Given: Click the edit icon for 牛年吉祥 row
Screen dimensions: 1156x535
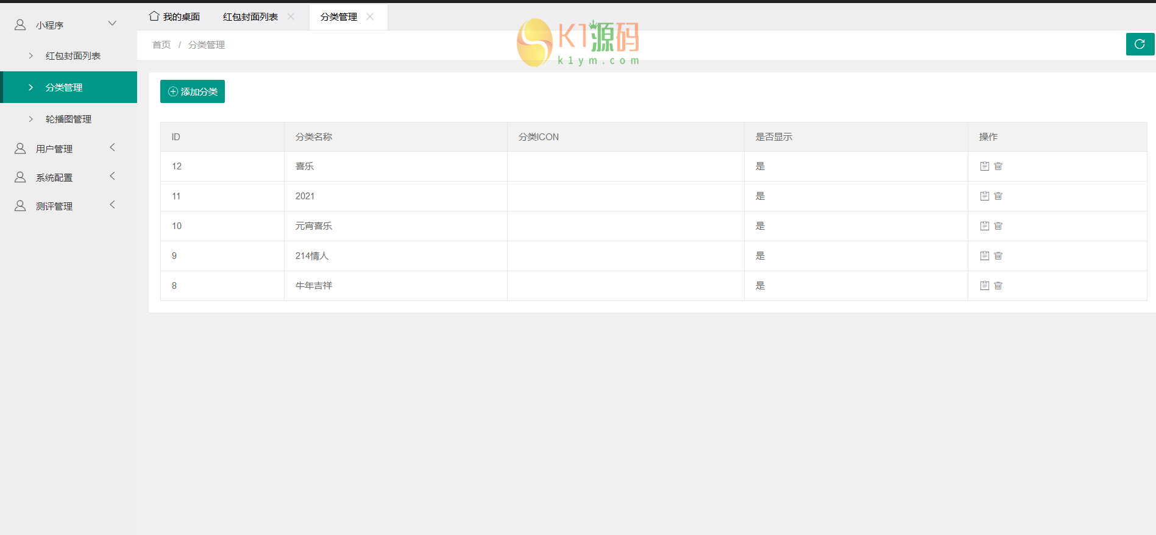Looking at the screenshot, I should 984,286.
